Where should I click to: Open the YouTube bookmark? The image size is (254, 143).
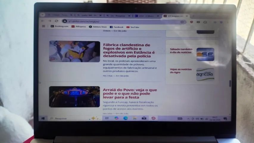coord(133,27)
